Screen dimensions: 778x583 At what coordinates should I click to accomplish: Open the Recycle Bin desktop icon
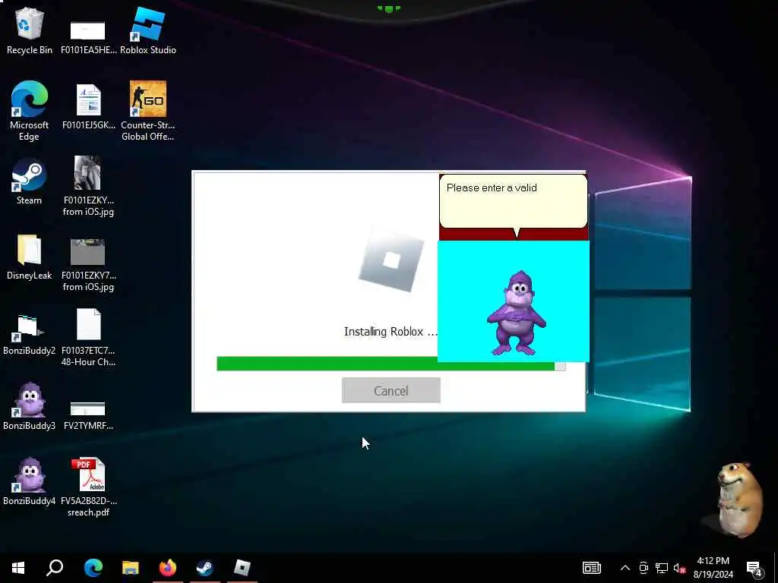pos(29,30)
